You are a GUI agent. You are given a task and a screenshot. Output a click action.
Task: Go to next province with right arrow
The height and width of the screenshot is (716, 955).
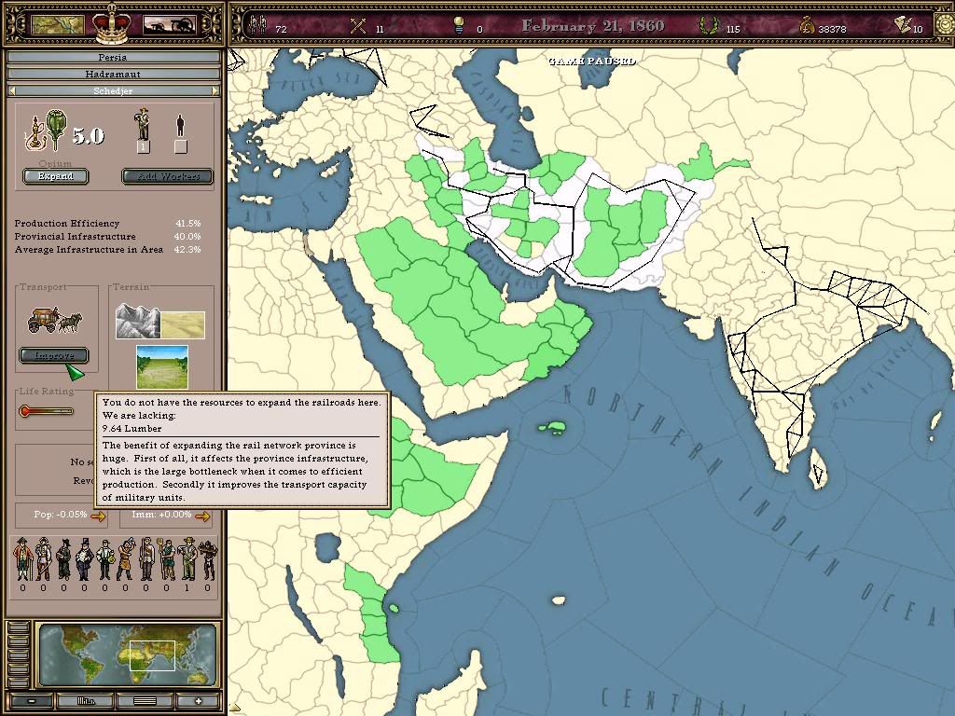click(215, 90)
